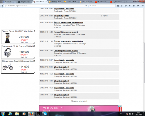Click Elhagyta a repteret at 22.03.2016 14:53
Image resolution: width=145 pixels, height=116 pixels.
click(61, 95)
